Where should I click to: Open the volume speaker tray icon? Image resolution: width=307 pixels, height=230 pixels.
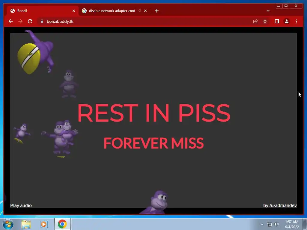pos(277,224)
